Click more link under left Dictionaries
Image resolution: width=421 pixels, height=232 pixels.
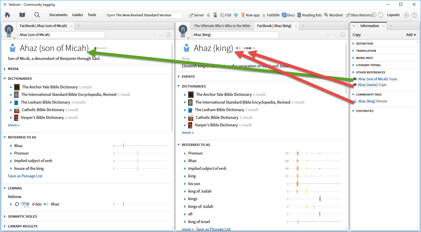(14, 125)
